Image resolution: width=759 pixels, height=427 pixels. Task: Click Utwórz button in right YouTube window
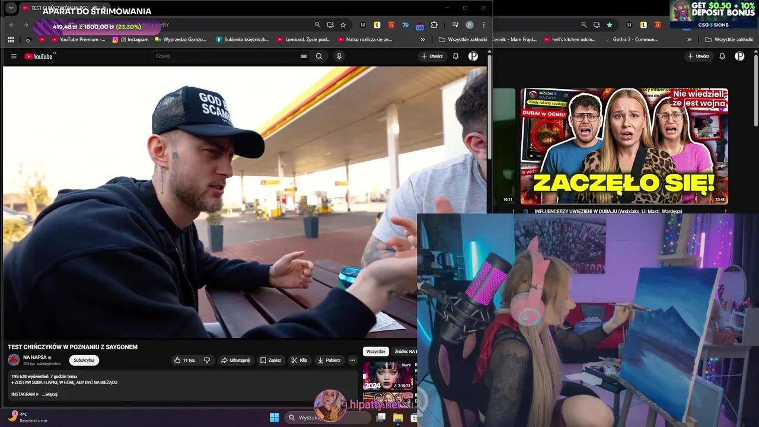(x=698, y=56)
